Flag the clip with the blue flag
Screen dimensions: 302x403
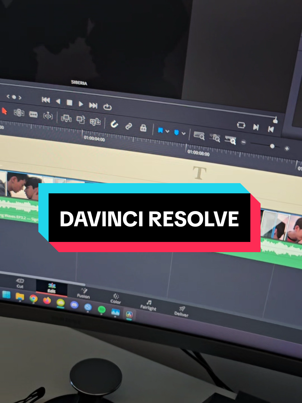coord(160,130)
